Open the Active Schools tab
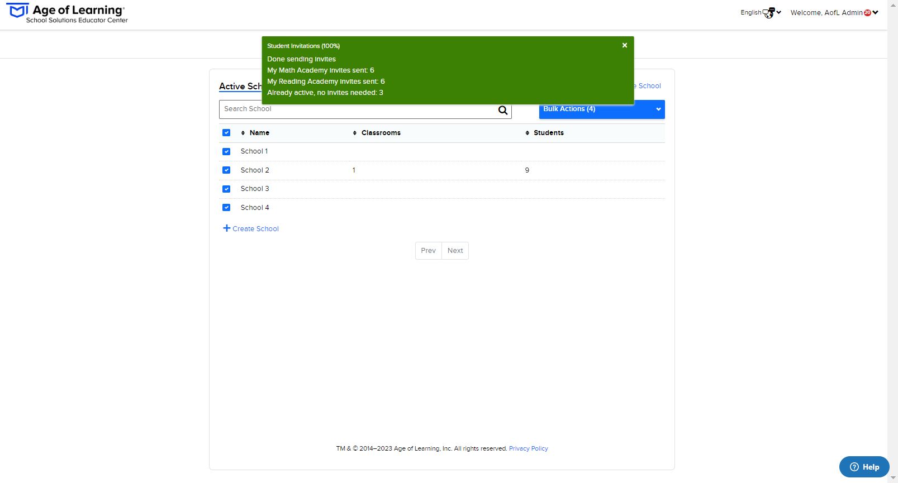Viewport: 898px width, 483px height. (240, 87)
